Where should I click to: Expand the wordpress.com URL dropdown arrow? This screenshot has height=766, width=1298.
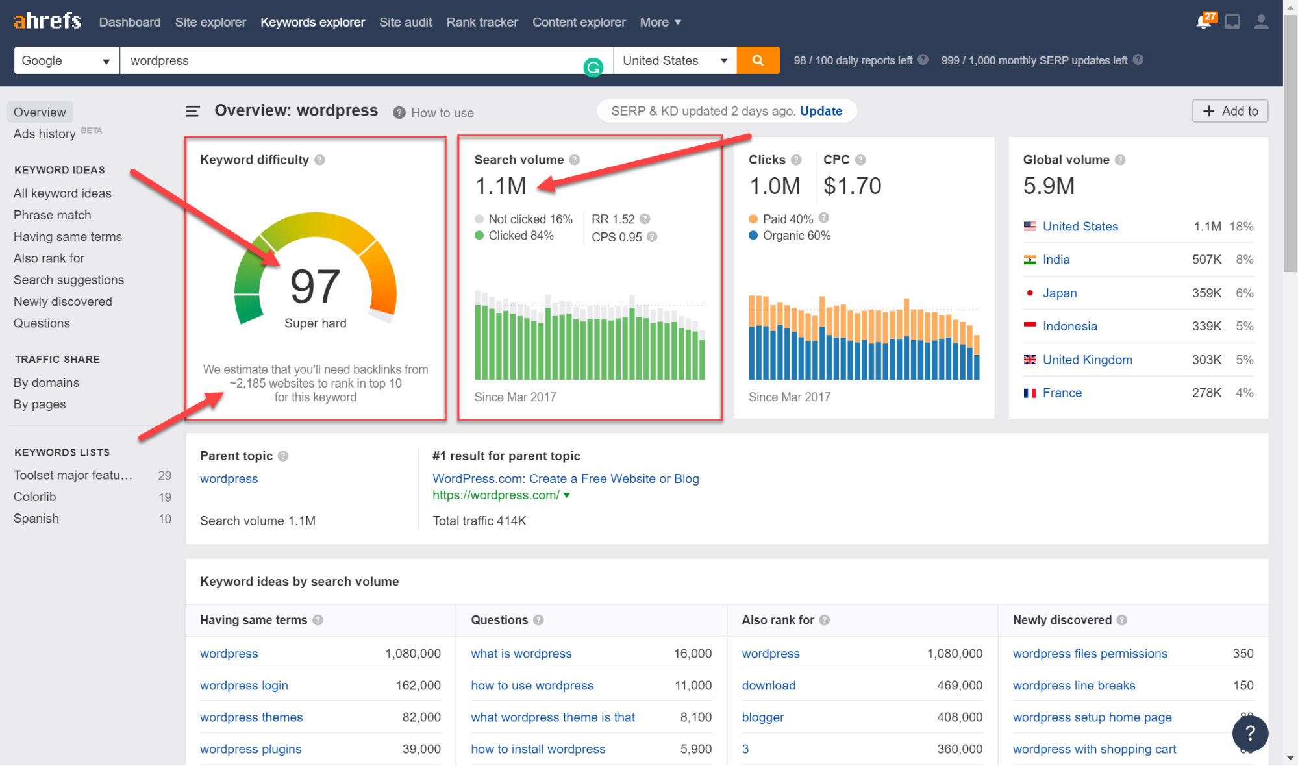(x=566, y=495)
